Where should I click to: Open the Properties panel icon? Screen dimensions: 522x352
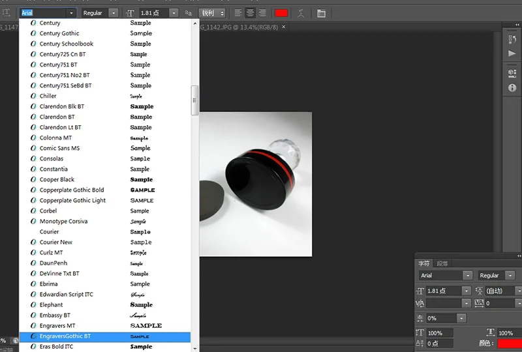[x=512, y=73]
